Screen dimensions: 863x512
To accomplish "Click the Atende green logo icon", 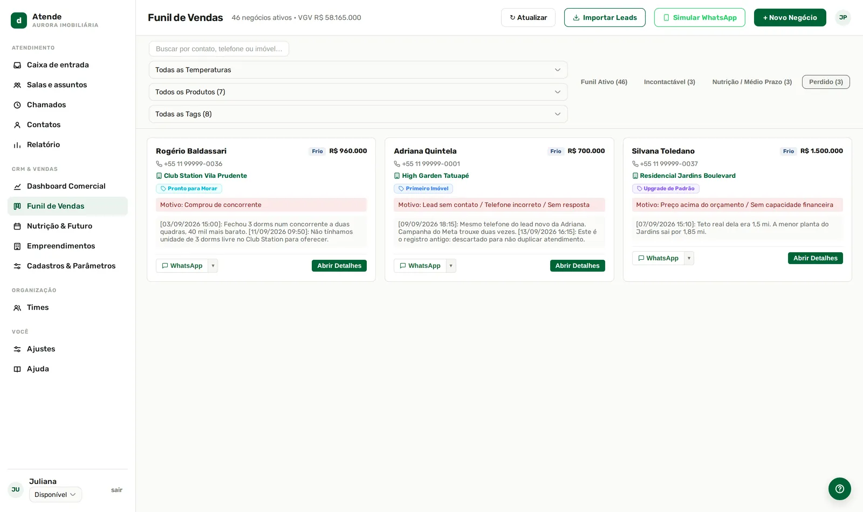I will click(19, 20).
